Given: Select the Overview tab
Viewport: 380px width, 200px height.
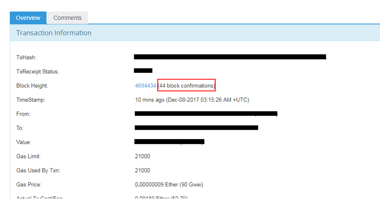Looking at the screenshot, I should [x=28, y=18].
